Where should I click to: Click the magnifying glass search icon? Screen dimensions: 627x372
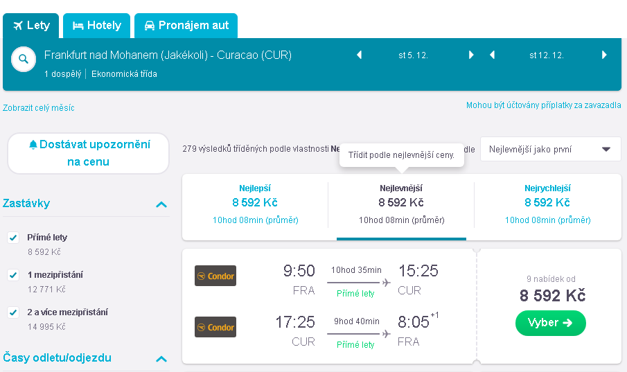[x=24, y=59]
